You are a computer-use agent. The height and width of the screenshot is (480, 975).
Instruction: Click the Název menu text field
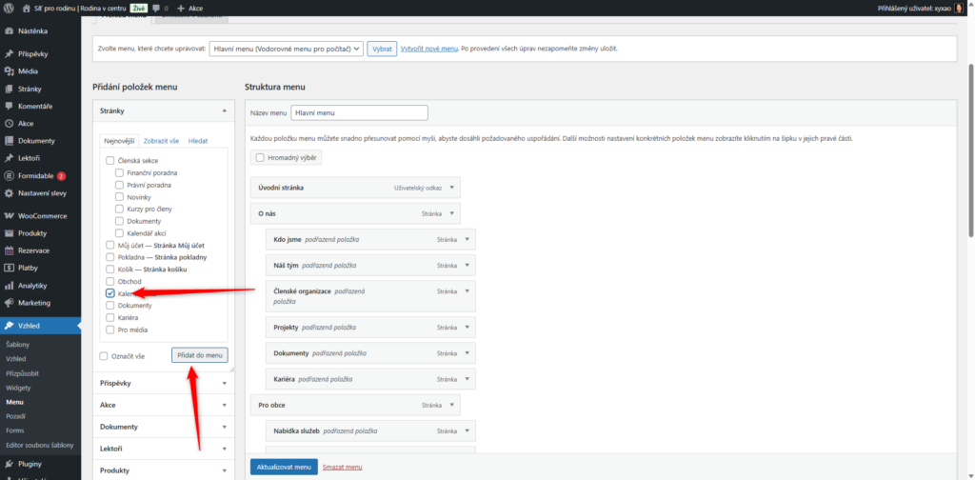359,112
